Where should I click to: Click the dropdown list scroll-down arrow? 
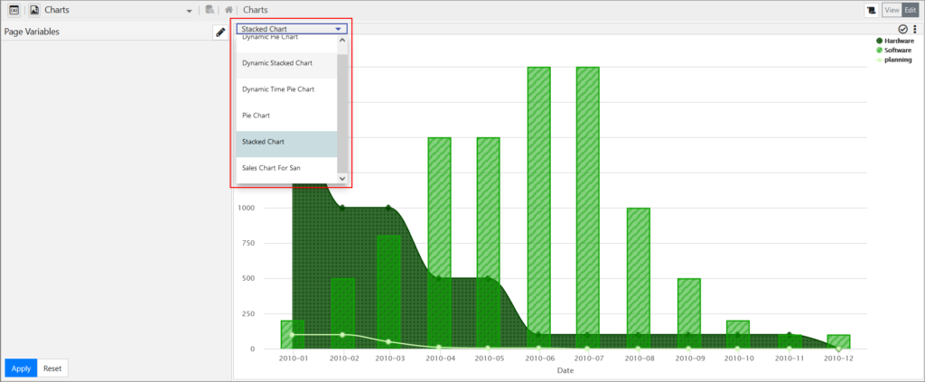click(x=342, y=177)
